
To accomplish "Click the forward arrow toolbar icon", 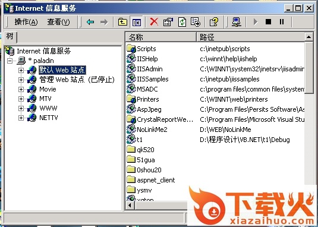I will click(104, 21).
